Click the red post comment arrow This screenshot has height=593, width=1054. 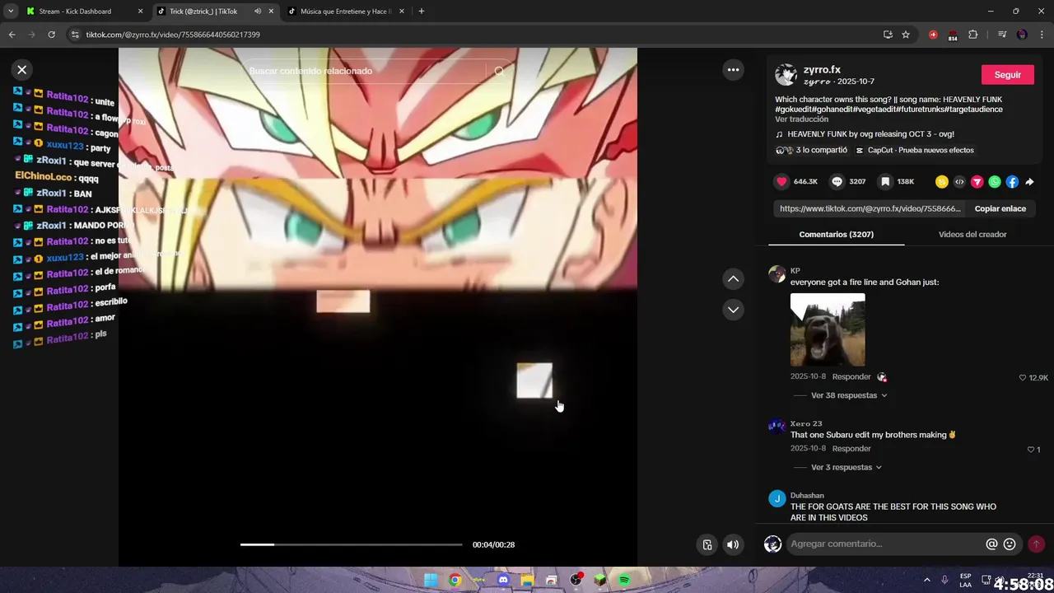click(x=1036, y=544)
